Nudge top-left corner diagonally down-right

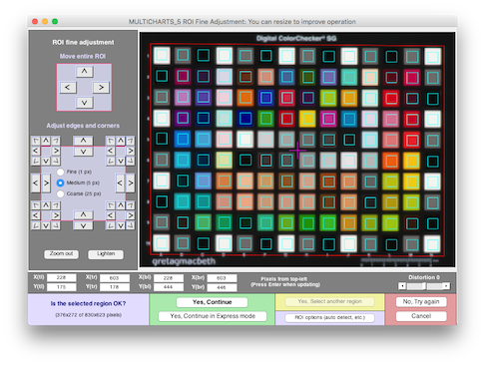pos(56,162)
